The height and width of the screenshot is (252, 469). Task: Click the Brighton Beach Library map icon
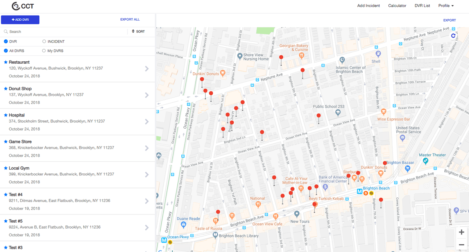pos(215,235)
